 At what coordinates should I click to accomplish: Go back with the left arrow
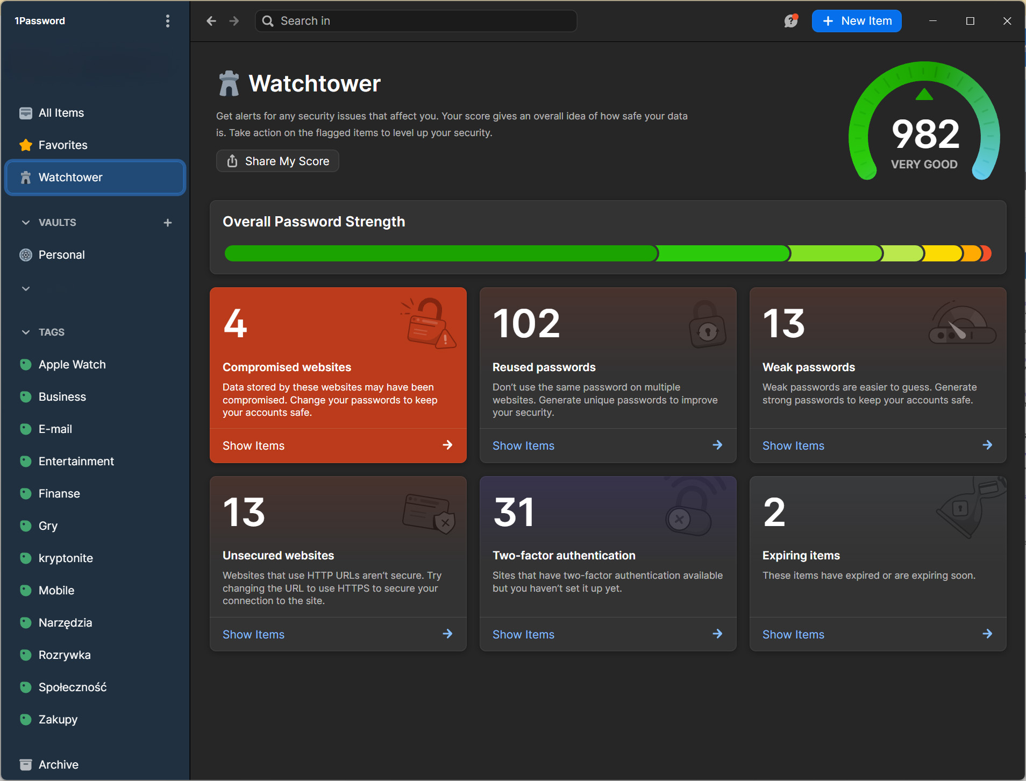click(211, 21)
